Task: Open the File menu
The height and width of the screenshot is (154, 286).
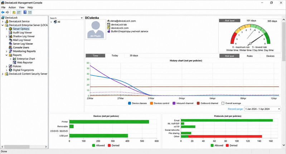Action: pos(3,7)
